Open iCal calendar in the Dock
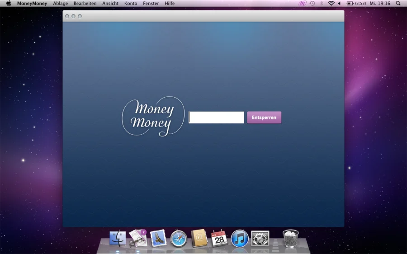This screenshot has width=407, height=254. coord(219,238)
